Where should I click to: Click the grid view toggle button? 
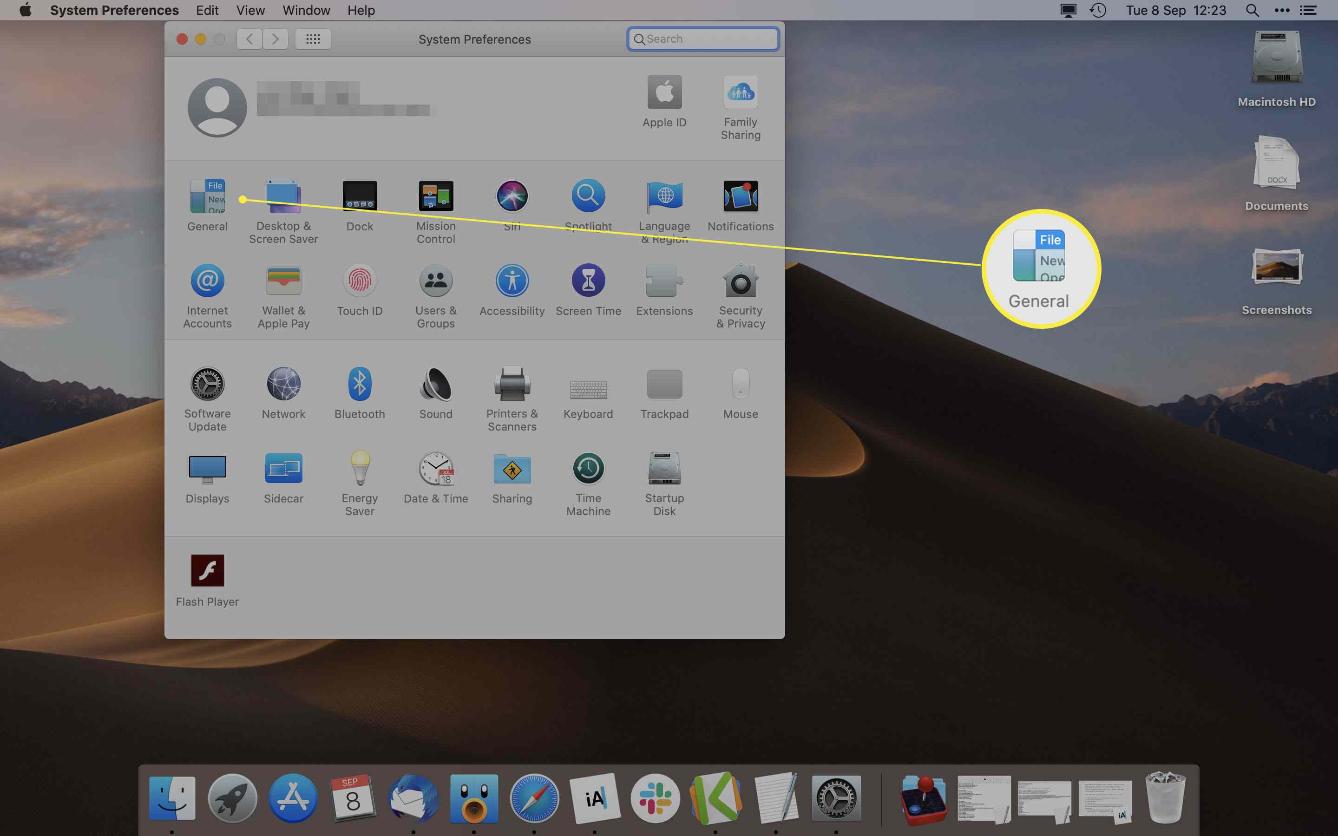point(311,39)
